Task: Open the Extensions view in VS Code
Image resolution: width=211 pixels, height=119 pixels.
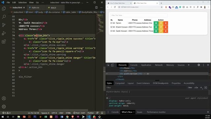Action: tap(4, 41)
